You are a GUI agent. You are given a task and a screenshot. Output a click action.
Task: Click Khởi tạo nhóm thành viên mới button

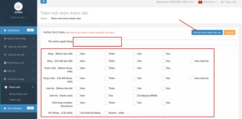pos(207,33)
